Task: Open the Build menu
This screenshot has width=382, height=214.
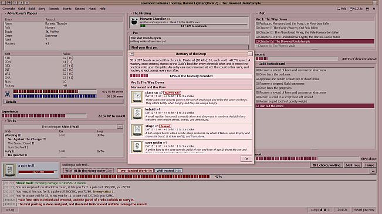Action: 32,9
